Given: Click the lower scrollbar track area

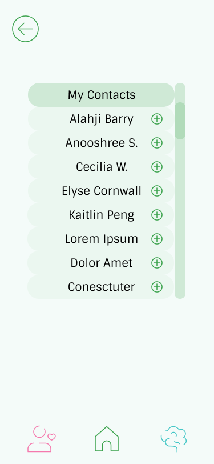Looking at the screenshot, I should 180,219.
